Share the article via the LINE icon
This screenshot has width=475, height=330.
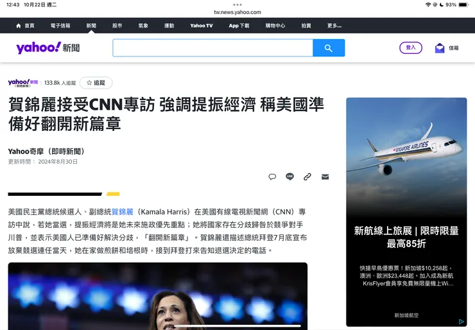(x=290, y=177)
